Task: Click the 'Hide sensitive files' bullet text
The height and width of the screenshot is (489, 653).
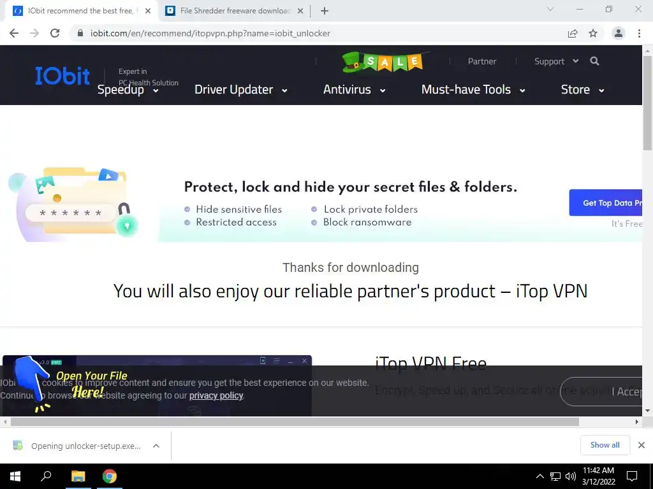Action: tap(239, 209)
